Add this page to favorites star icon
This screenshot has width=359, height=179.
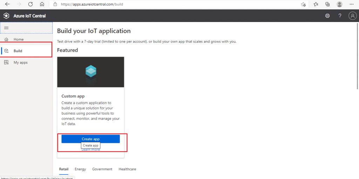[303, 4]
